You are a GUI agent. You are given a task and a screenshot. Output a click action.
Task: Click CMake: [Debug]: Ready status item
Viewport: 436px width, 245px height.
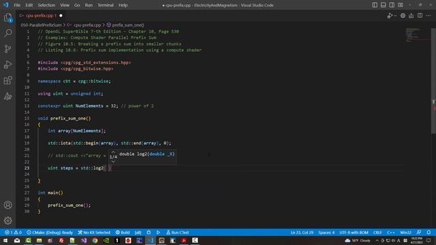pyautogui.click(x=50, y=232)
